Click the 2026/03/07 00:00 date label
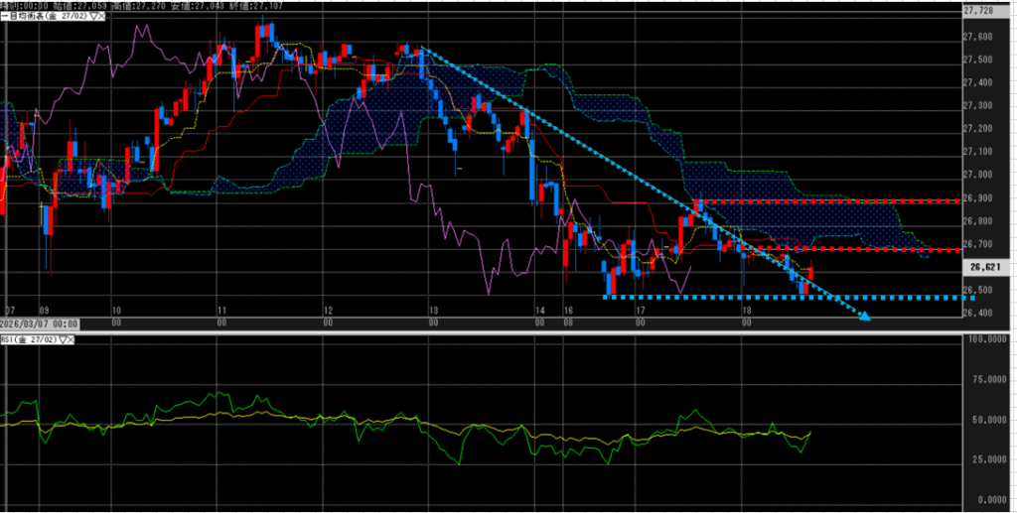This screenshot has height=513, width=1017. click(x=39, y=322)
